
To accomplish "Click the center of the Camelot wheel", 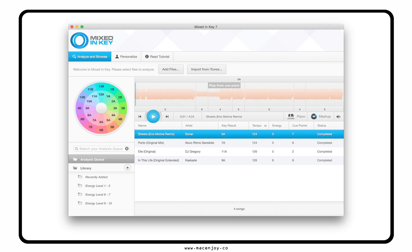I will (101, 108).
